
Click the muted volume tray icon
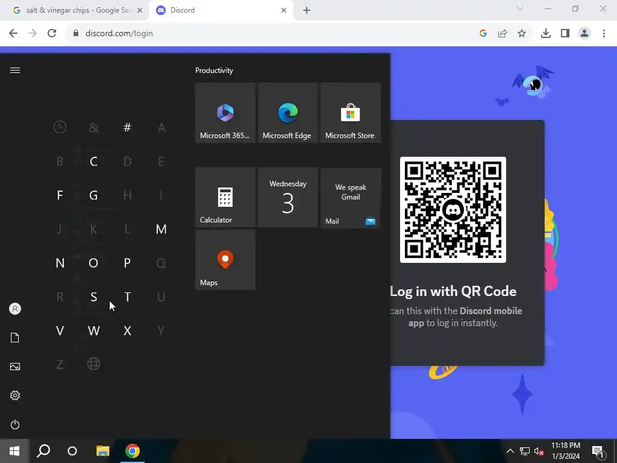(539, 451)
